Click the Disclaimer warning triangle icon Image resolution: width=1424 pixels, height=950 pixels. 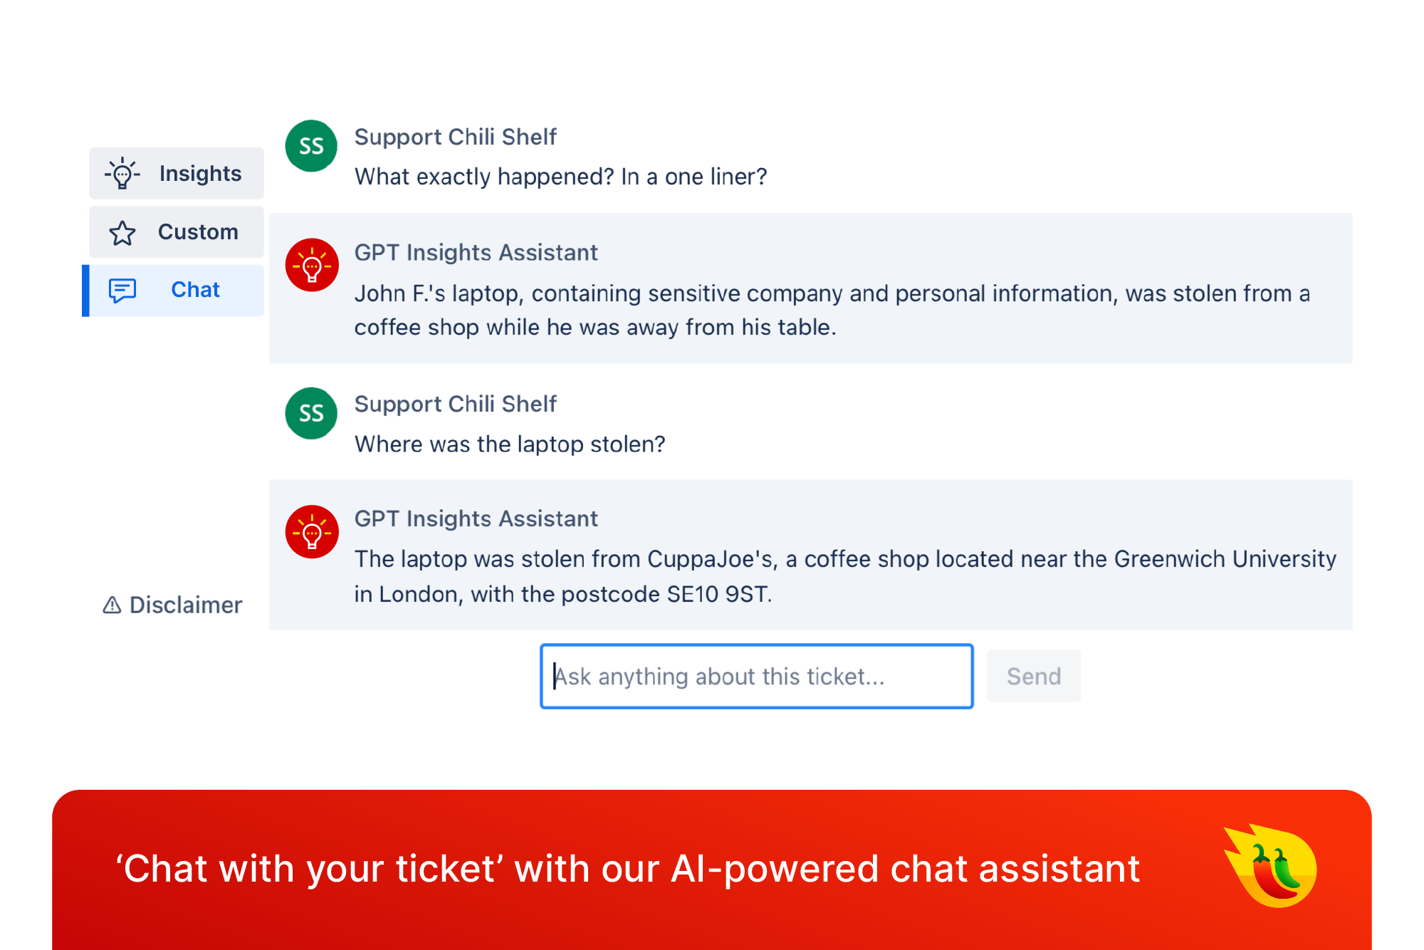(112, 605)
